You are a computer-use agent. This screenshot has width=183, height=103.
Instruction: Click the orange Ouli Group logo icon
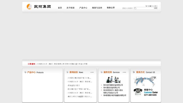coord(29,7)
